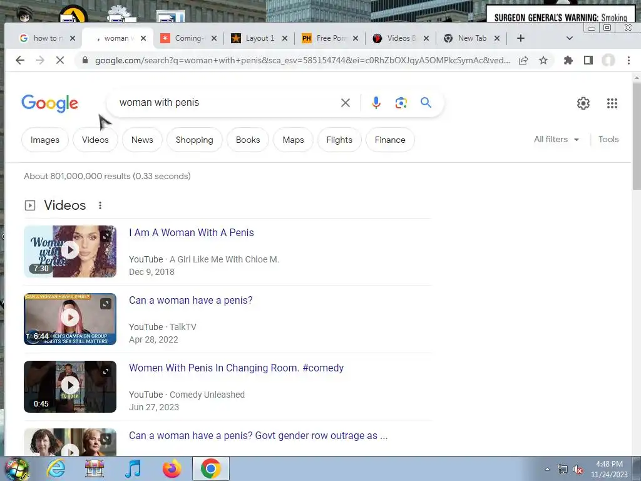Click the browser back arrow
Image resolution: width=641 pixels, height=481 pixels.
pyautogui.click(x=19, y=61)
